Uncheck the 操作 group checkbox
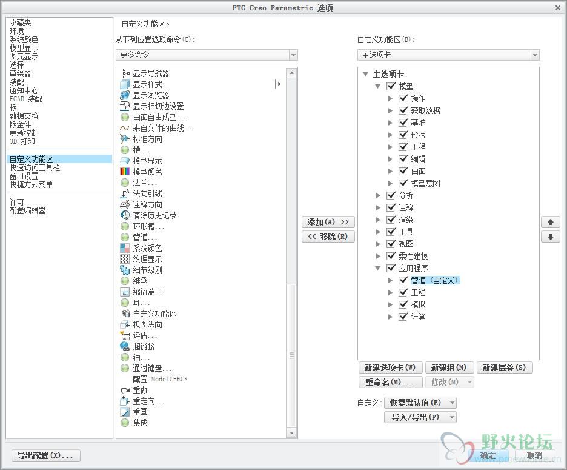 point(403,98)
